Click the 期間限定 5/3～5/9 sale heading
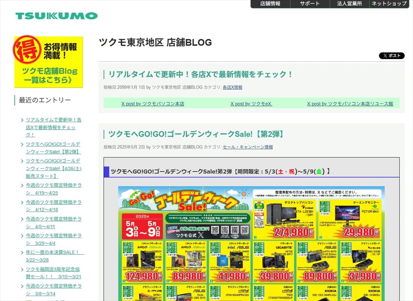Viewport: 413px width, 301px height. click(220, 171)
